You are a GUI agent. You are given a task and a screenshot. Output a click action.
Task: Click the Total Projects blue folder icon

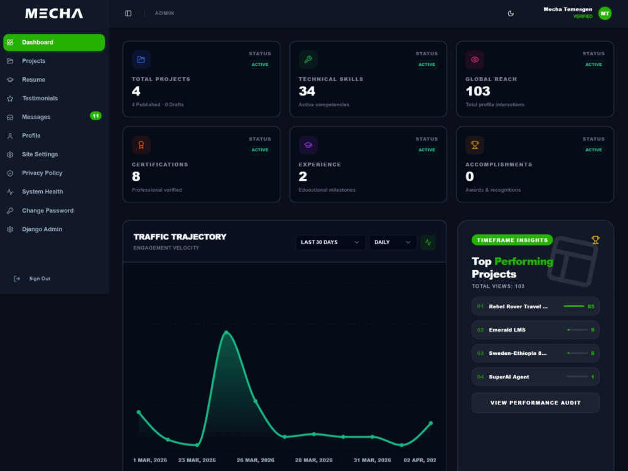click(x=141, y=60)
